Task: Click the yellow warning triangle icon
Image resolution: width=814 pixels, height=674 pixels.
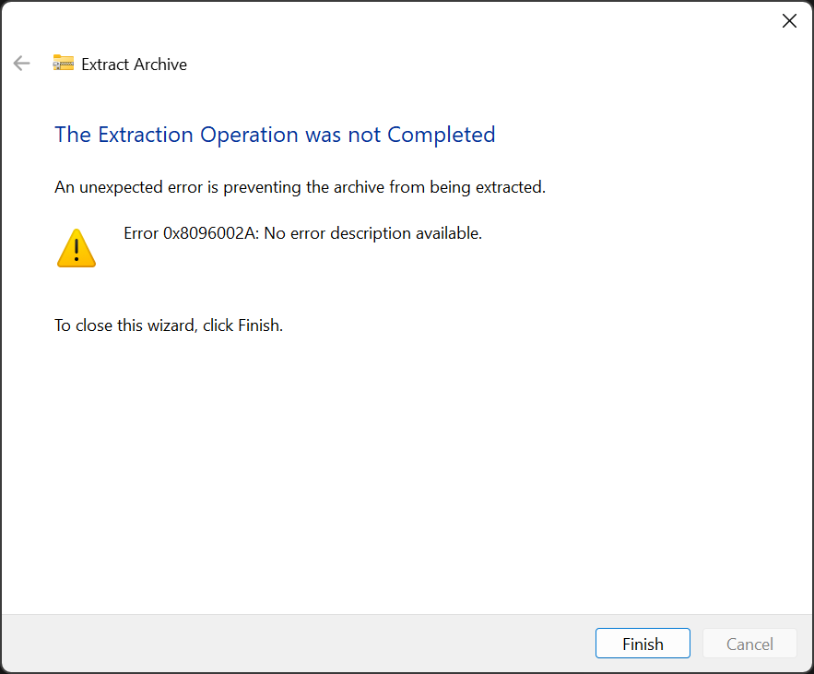Action: tap(77, 248)
